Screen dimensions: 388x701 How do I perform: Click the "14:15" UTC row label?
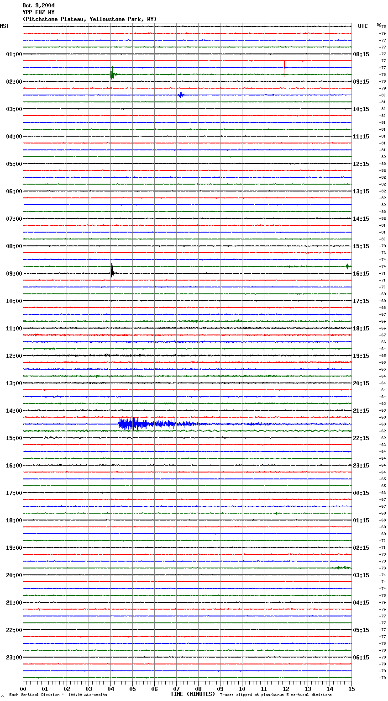tap(361, 219)
